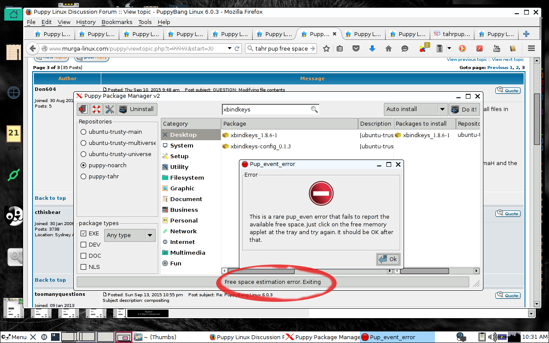
Task: Click the exit door icon in Package Manager
Action: [x=83, y=109]
